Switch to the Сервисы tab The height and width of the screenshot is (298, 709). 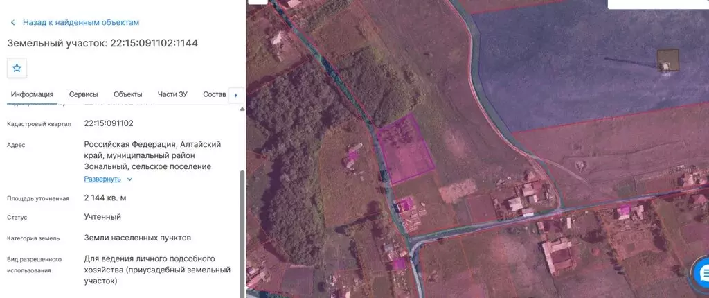click(83, 94)
